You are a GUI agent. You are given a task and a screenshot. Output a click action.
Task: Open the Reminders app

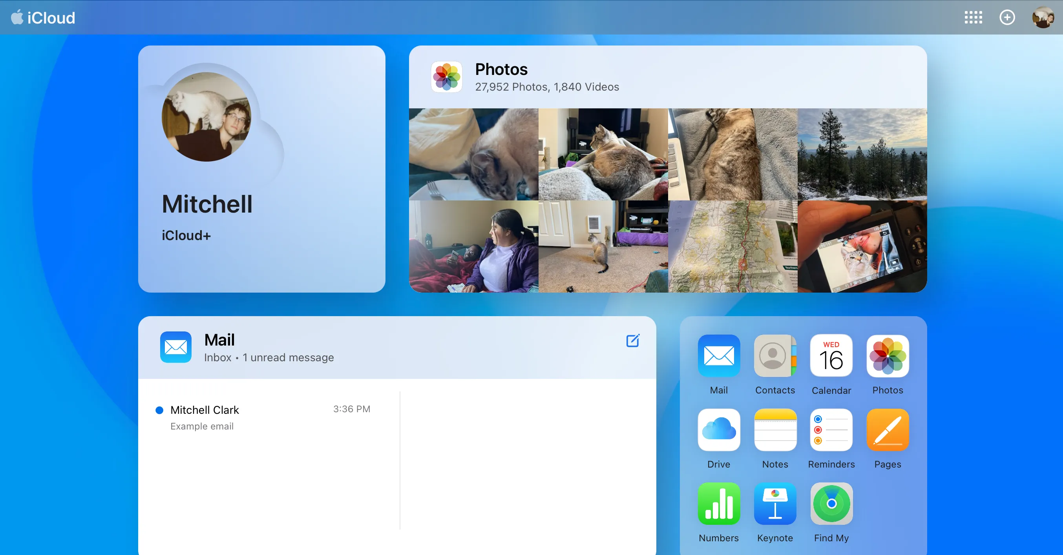831,429
